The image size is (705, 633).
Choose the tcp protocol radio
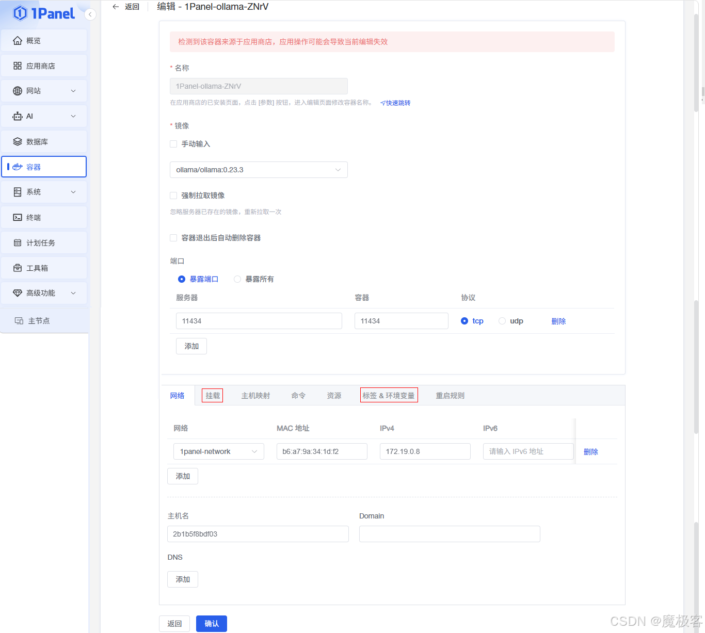[464, 321]
